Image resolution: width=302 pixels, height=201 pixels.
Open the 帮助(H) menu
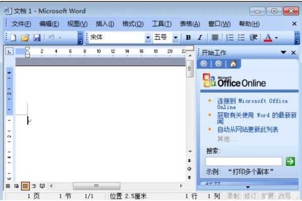coord(249,24)
